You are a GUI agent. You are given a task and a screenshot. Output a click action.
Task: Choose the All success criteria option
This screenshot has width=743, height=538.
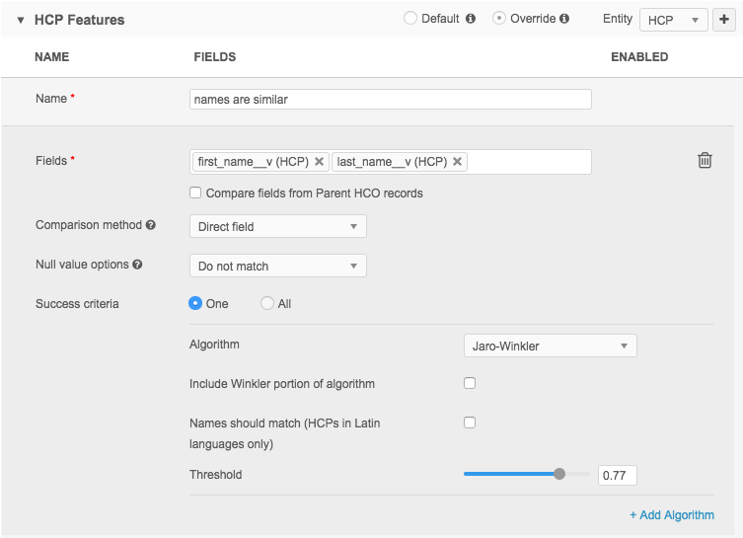tap(267, 304)
